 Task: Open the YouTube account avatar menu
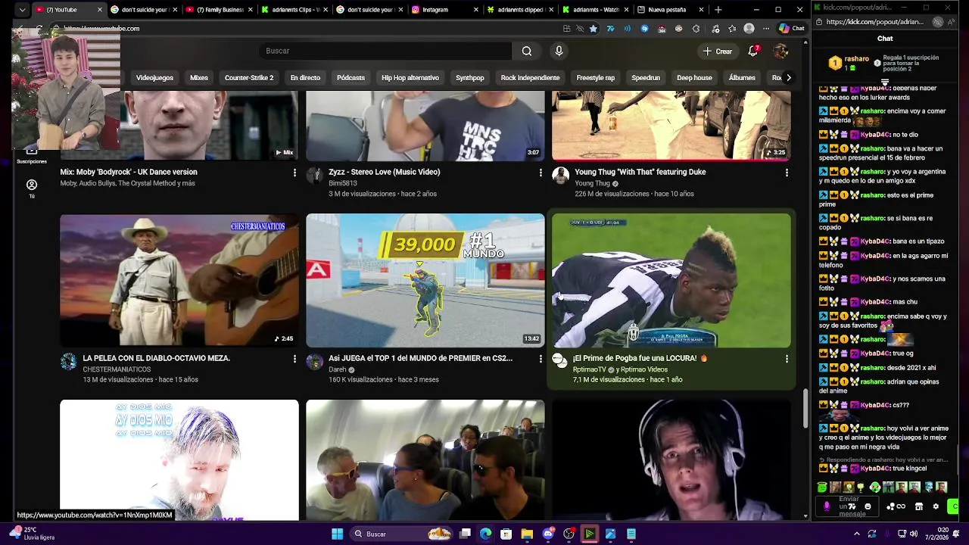[780, 51]
